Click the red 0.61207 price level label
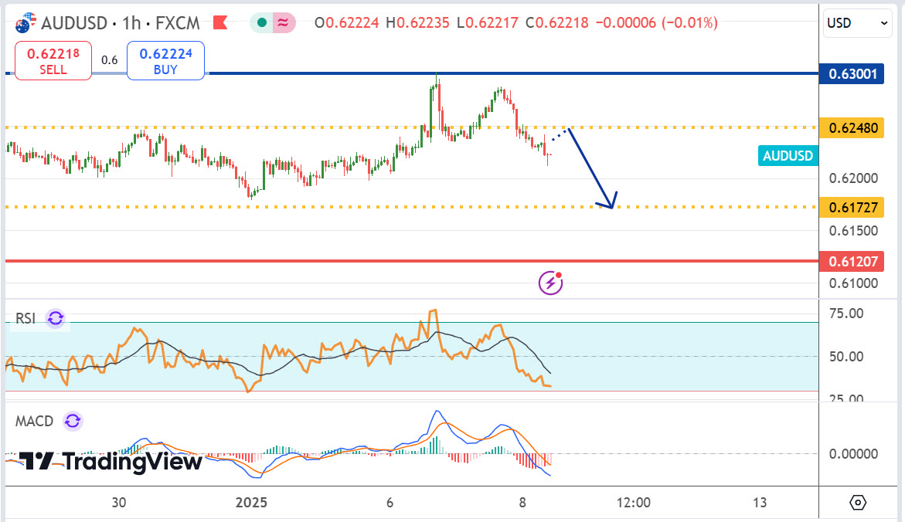Screen dimensions: 905x522 tap(852, 261)
